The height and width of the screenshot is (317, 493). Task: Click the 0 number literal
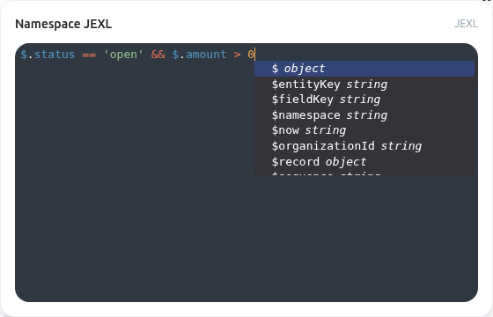click(x=251, y=55)
